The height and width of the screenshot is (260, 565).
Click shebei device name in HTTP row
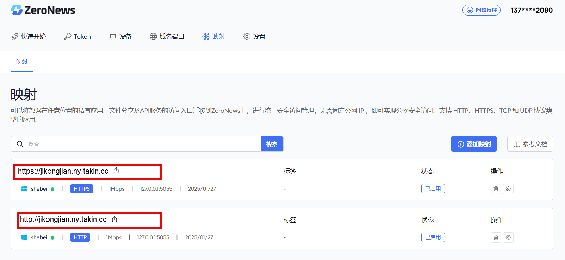[x=39, y=237]
